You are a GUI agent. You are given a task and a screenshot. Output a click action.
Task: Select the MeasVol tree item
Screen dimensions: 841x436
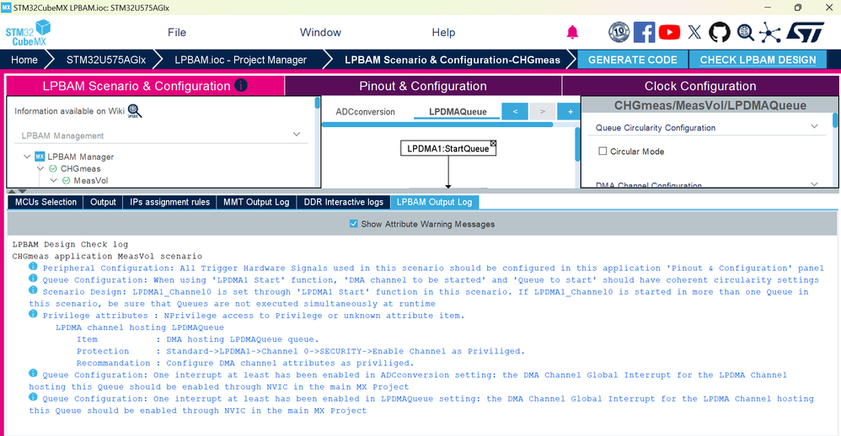pyautogui.click(x=91, y=180)
